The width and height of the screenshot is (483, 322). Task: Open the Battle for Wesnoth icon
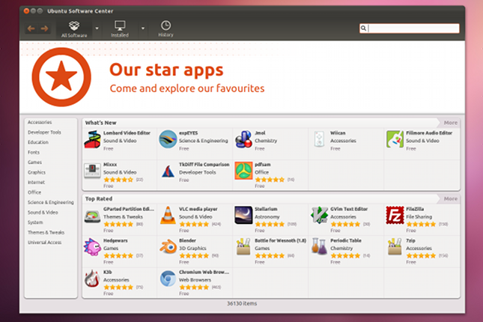[x=243, y=246]
